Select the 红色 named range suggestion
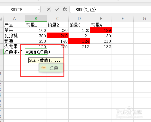This screenshot has width=151, height=122. pos(51,68)
